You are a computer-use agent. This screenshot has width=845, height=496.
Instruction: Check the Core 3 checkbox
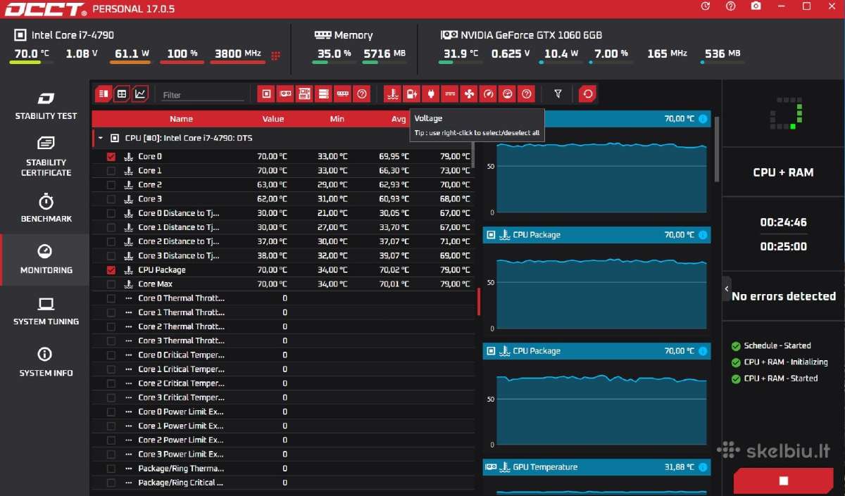coord(111,199)
